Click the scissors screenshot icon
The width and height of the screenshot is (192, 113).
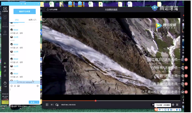tap(15, 86)
